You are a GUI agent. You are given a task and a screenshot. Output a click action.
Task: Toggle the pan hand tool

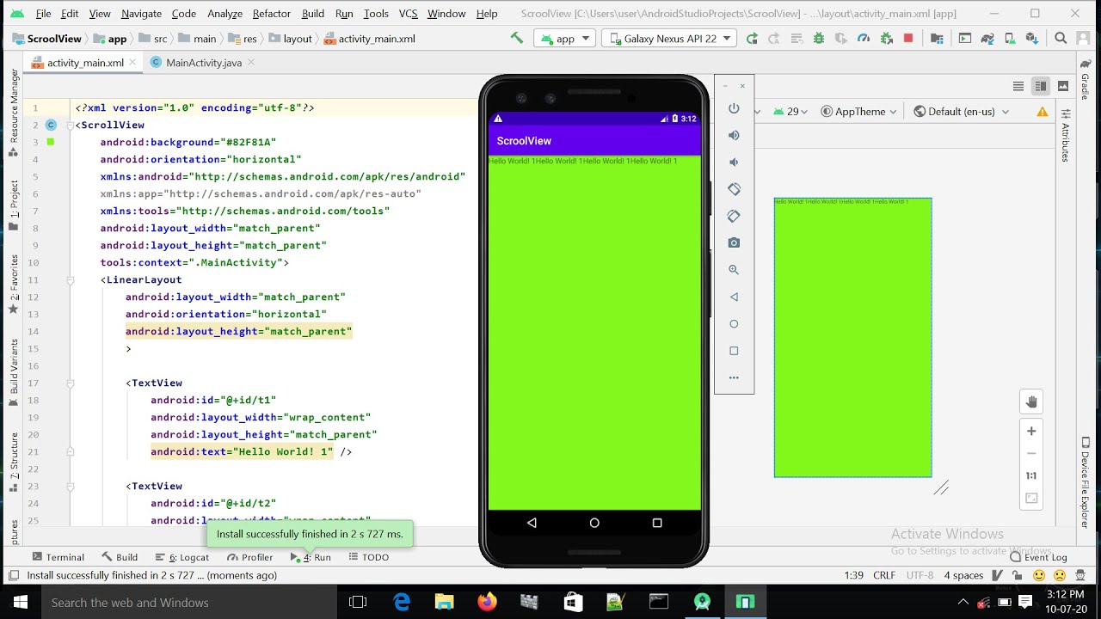pyautogui.click(x=1031, y=401)
